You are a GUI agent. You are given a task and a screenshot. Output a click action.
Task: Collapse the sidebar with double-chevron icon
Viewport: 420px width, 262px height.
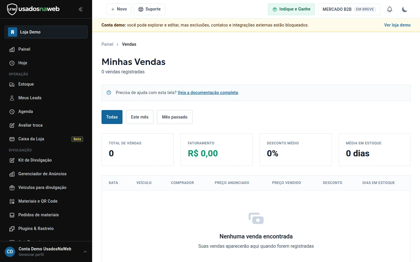coord(80,9)
